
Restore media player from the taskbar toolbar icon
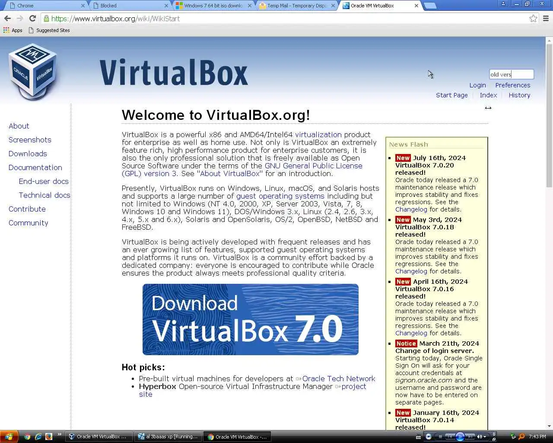[x=494, y=439]
